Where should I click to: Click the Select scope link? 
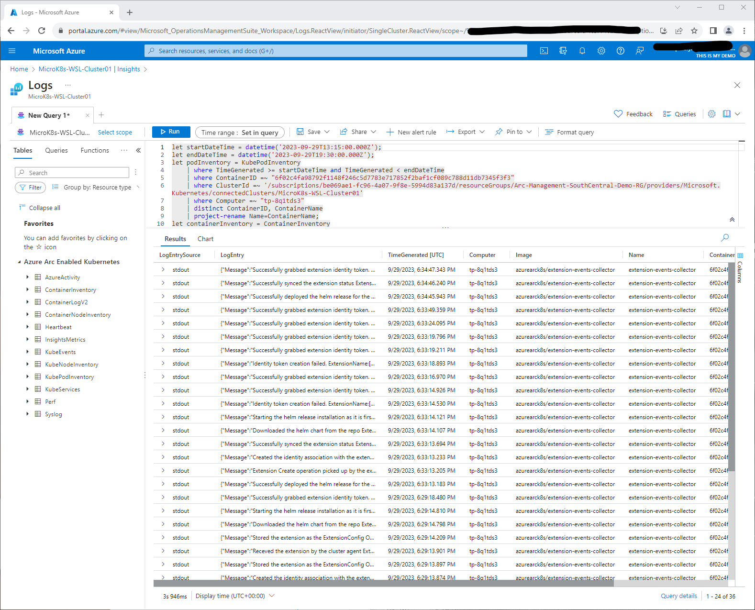pyautogui.click(x=115, y=133)
